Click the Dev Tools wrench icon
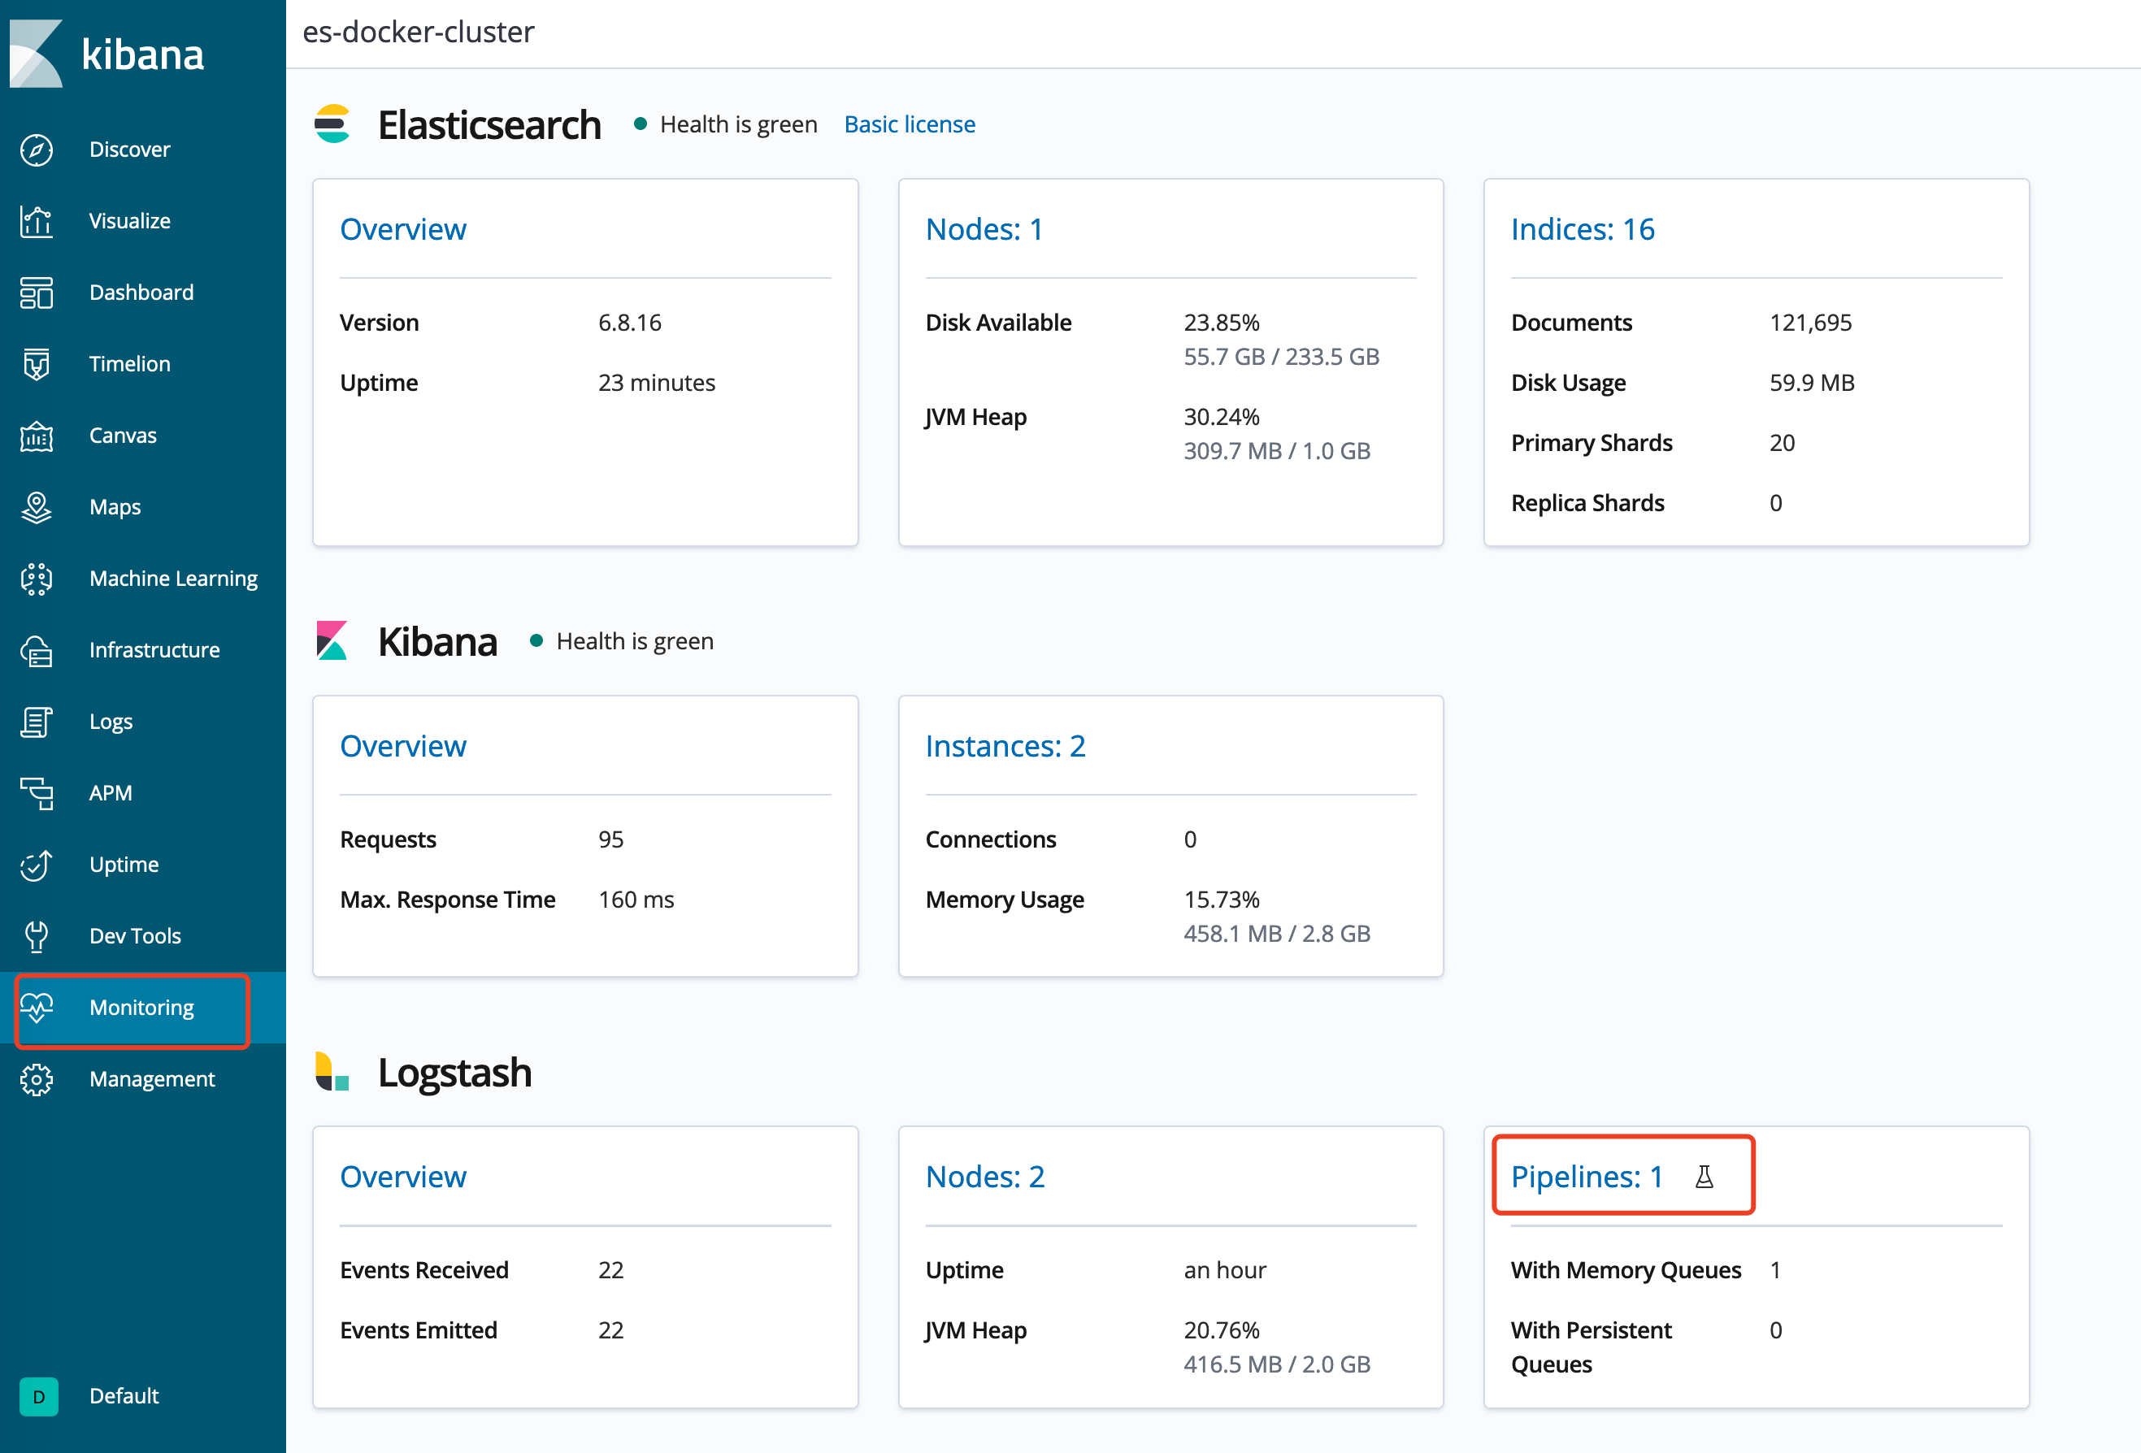Image resolution: width=2141 pixels, height=1453 pixels. coord(37,936)
